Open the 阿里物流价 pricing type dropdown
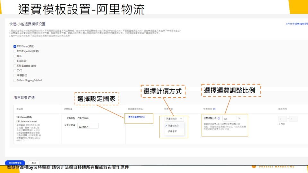Screen dimensions: 308x173 tap(174, 119)
